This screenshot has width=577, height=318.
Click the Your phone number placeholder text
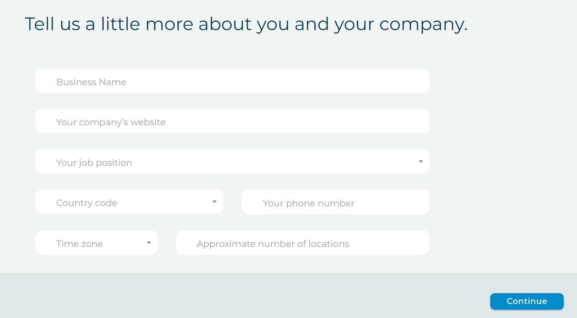[x=308, y=203]
